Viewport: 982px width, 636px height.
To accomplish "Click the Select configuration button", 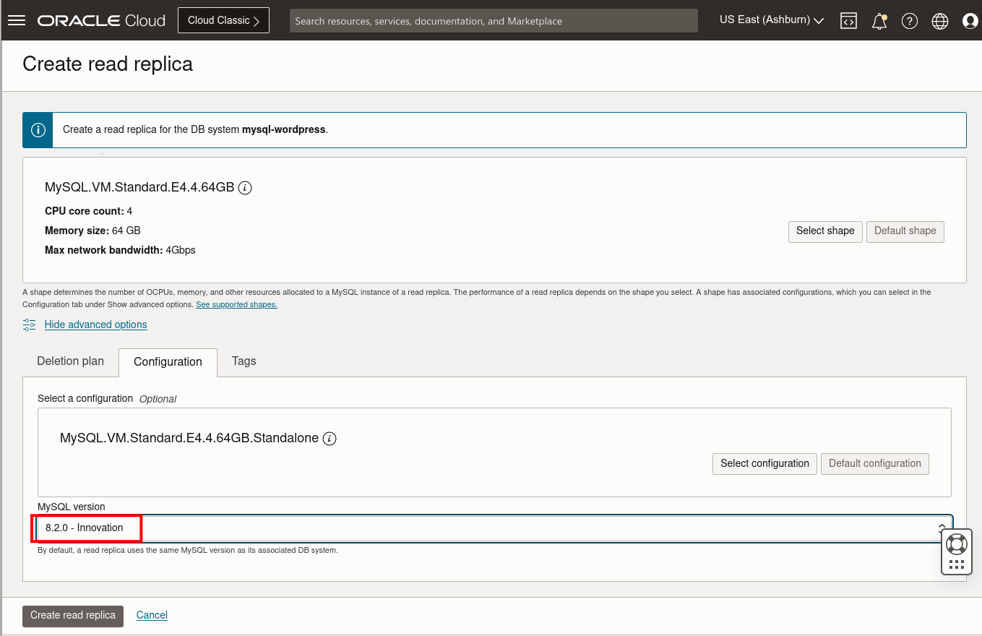I will tap(765, 463).
